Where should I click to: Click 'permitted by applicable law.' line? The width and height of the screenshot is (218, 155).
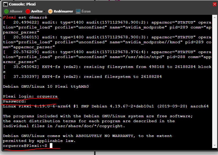(x=39, y=141)
